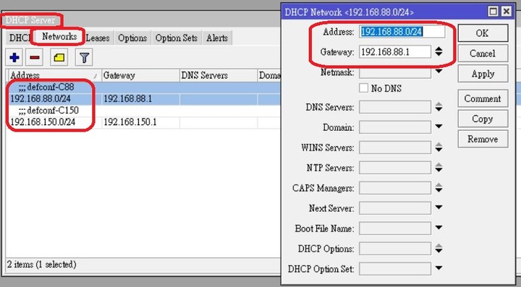Click the Domain input field

(x=395, y=127)
